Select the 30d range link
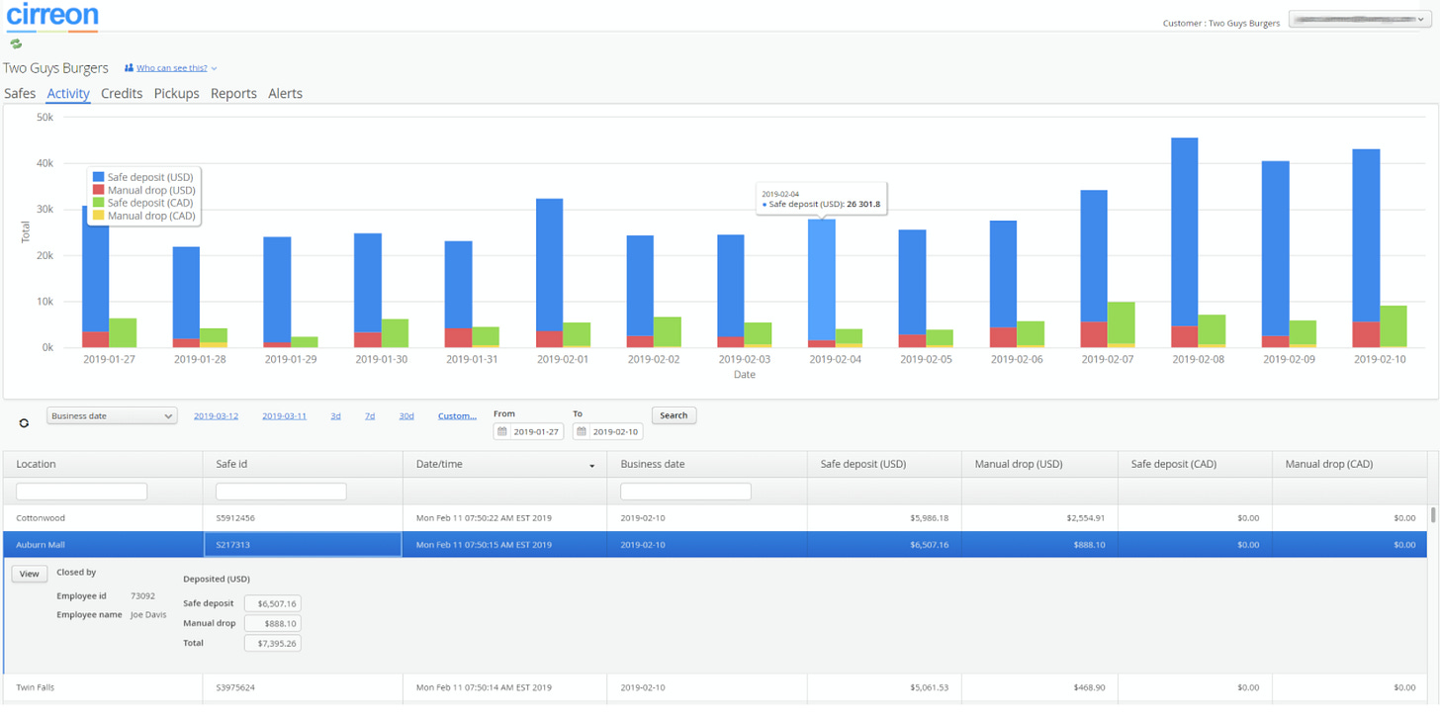 [x=406, y=416]
